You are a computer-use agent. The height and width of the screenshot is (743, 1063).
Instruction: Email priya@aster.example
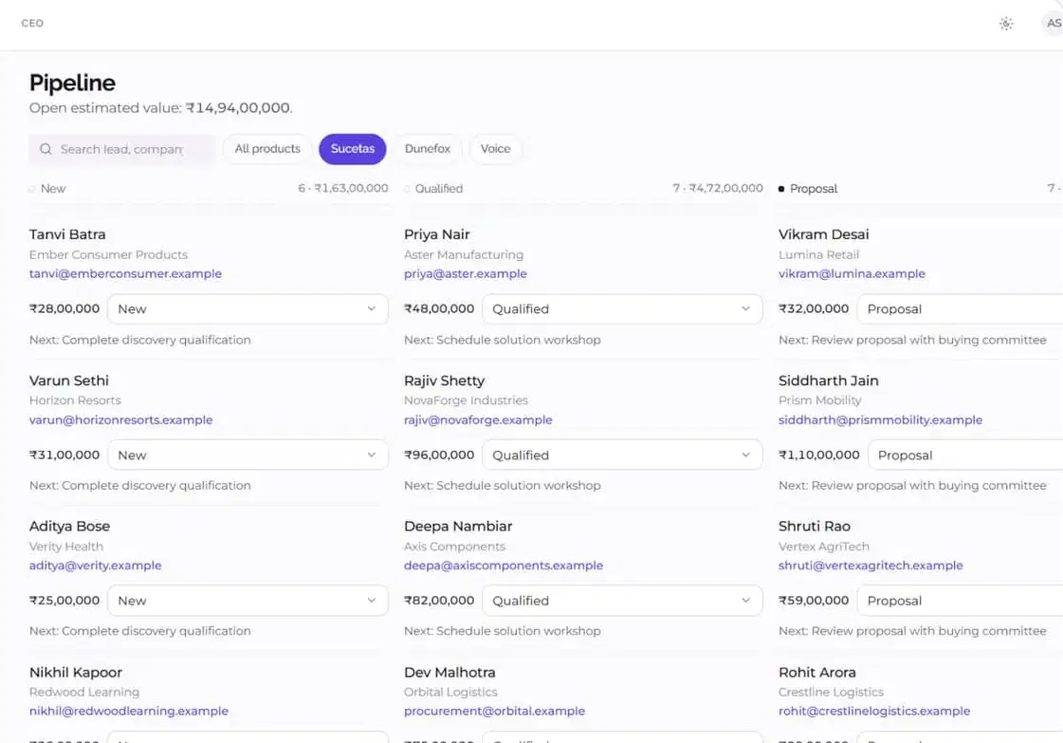(x=465, y=273)
